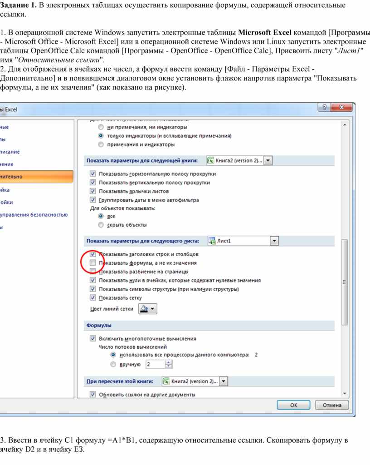370x465 pixels.
Task: Select 'только индикаторы' radio option
Action: click(101, 135)
